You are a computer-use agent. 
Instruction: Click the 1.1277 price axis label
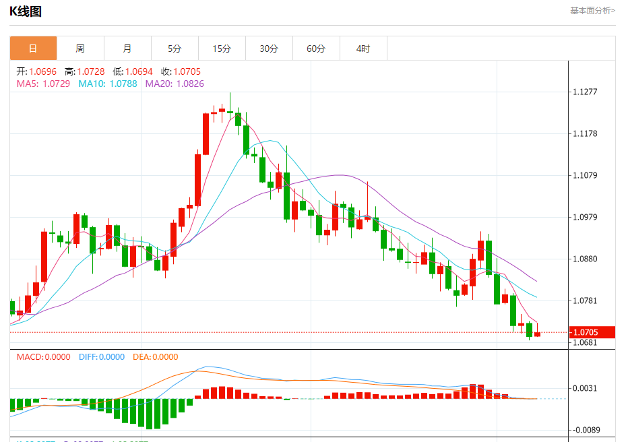(585, 92)
